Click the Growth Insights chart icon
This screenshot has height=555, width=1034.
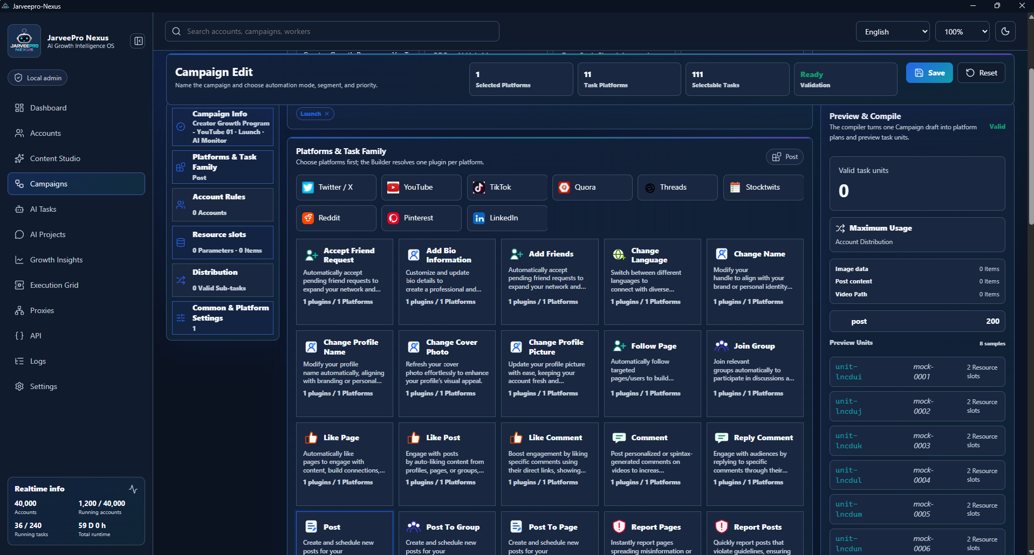(19, 260)
